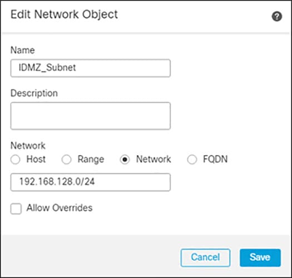Click the Host option label text
The image size is (292, 278).
[x=36, y=159]
